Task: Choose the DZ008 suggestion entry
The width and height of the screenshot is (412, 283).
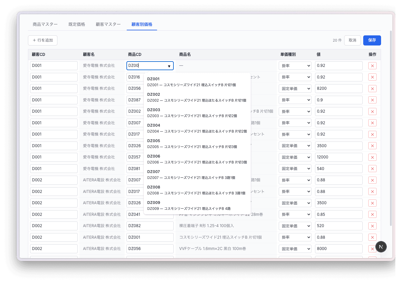Action: 197,190
